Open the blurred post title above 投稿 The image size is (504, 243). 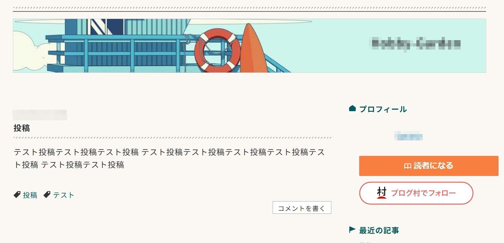pos(39,115)
